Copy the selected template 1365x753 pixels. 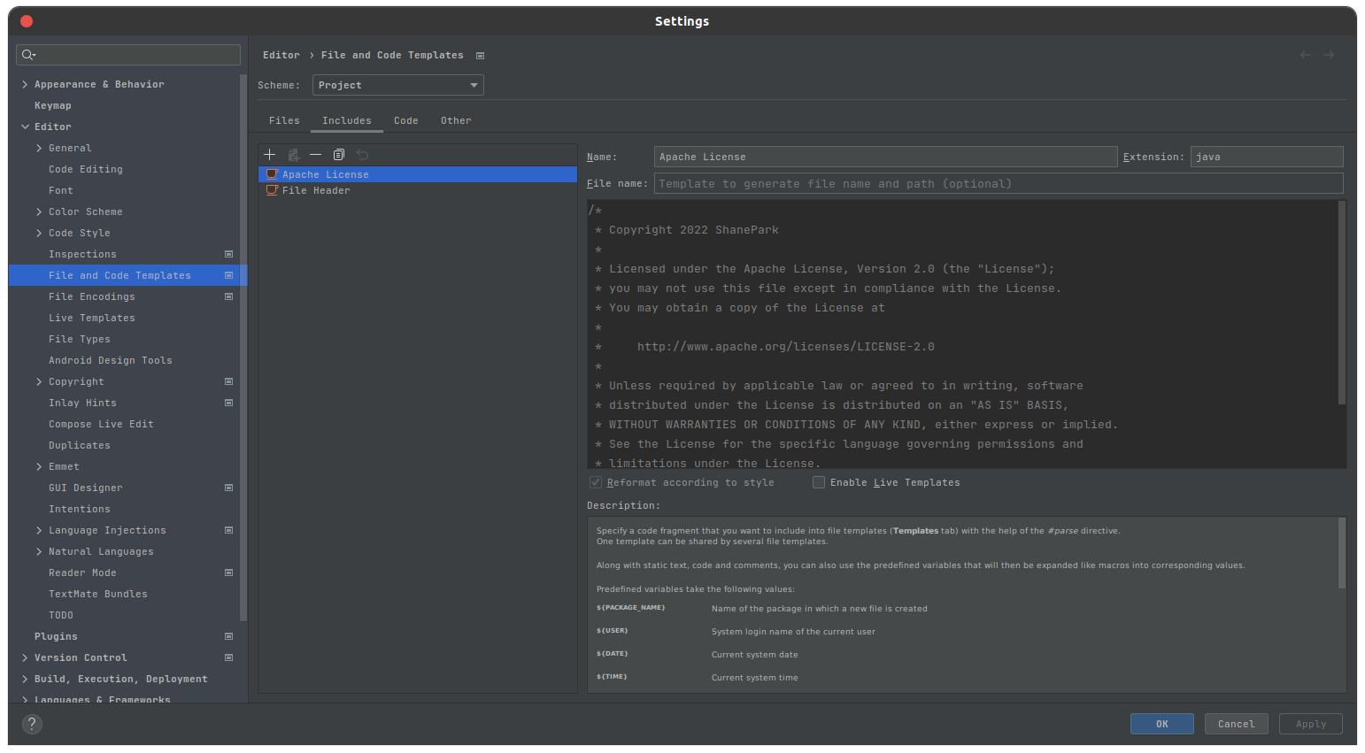tap(339, 155)
